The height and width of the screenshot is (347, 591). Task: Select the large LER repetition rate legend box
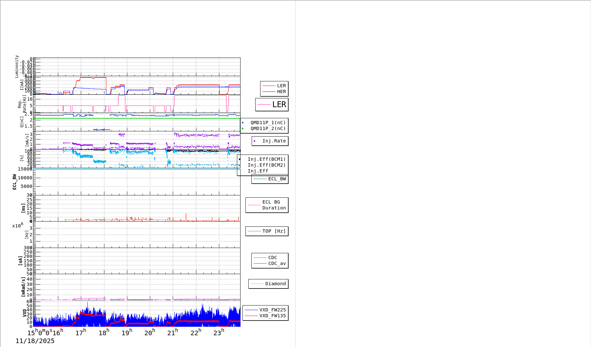pos(272,105)
